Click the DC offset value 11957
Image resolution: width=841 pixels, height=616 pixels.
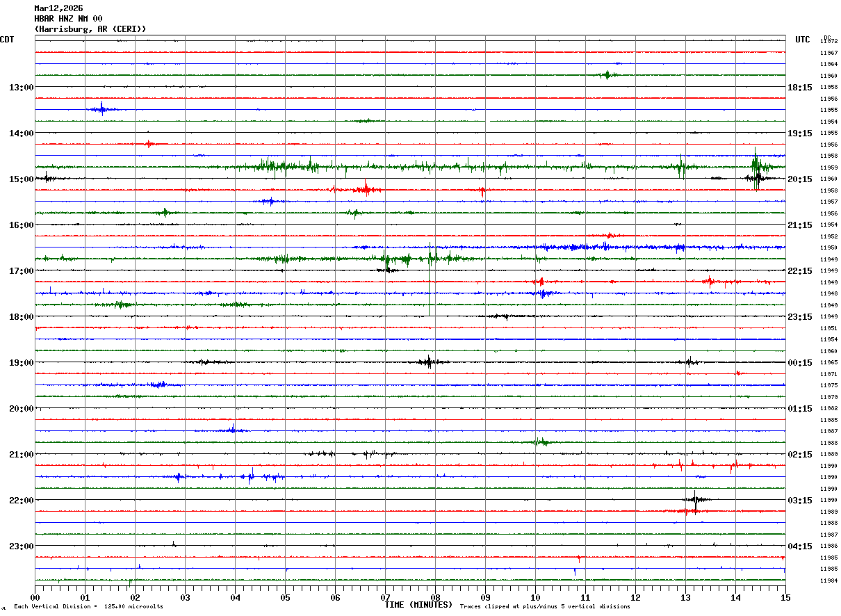[828, 202]
